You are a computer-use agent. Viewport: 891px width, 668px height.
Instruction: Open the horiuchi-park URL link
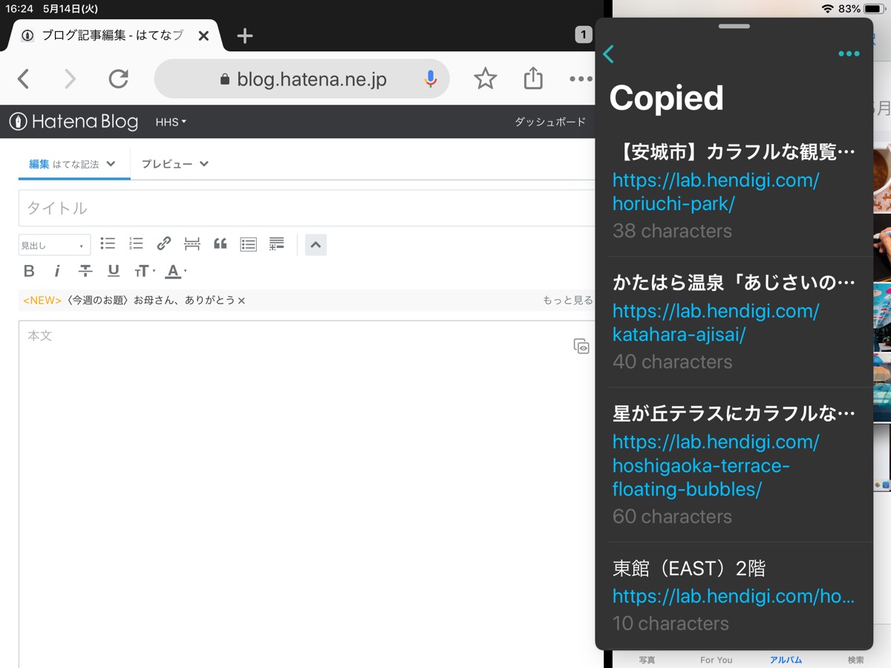click(716, 192)
